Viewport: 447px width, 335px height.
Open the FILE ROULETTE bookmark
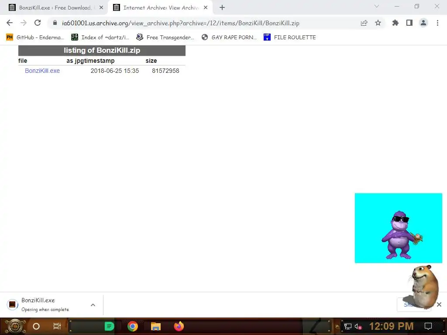290,38
